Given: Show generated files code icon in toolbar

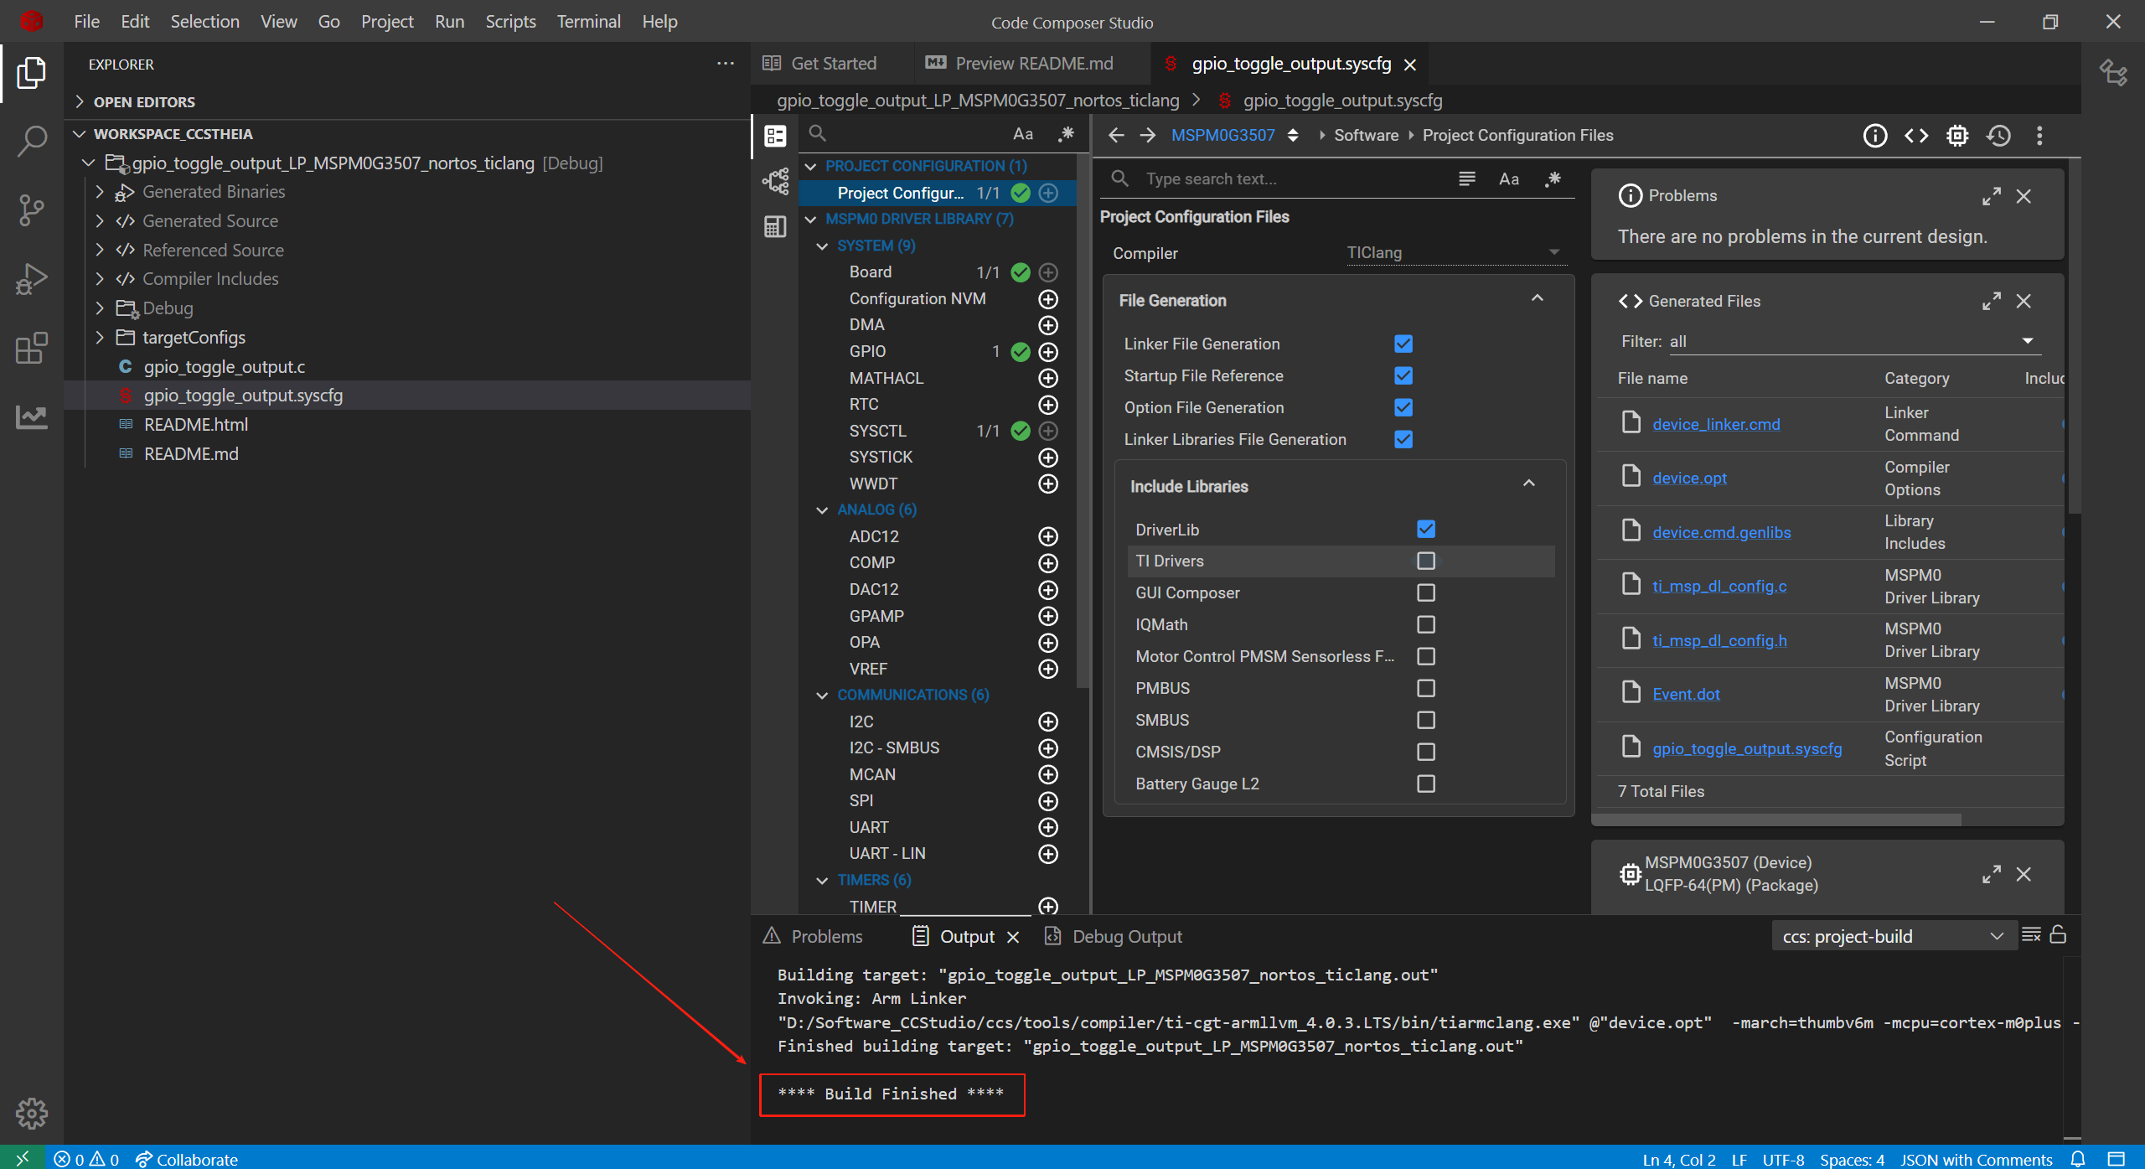Looking at the screenshot, I should 1915,135.
